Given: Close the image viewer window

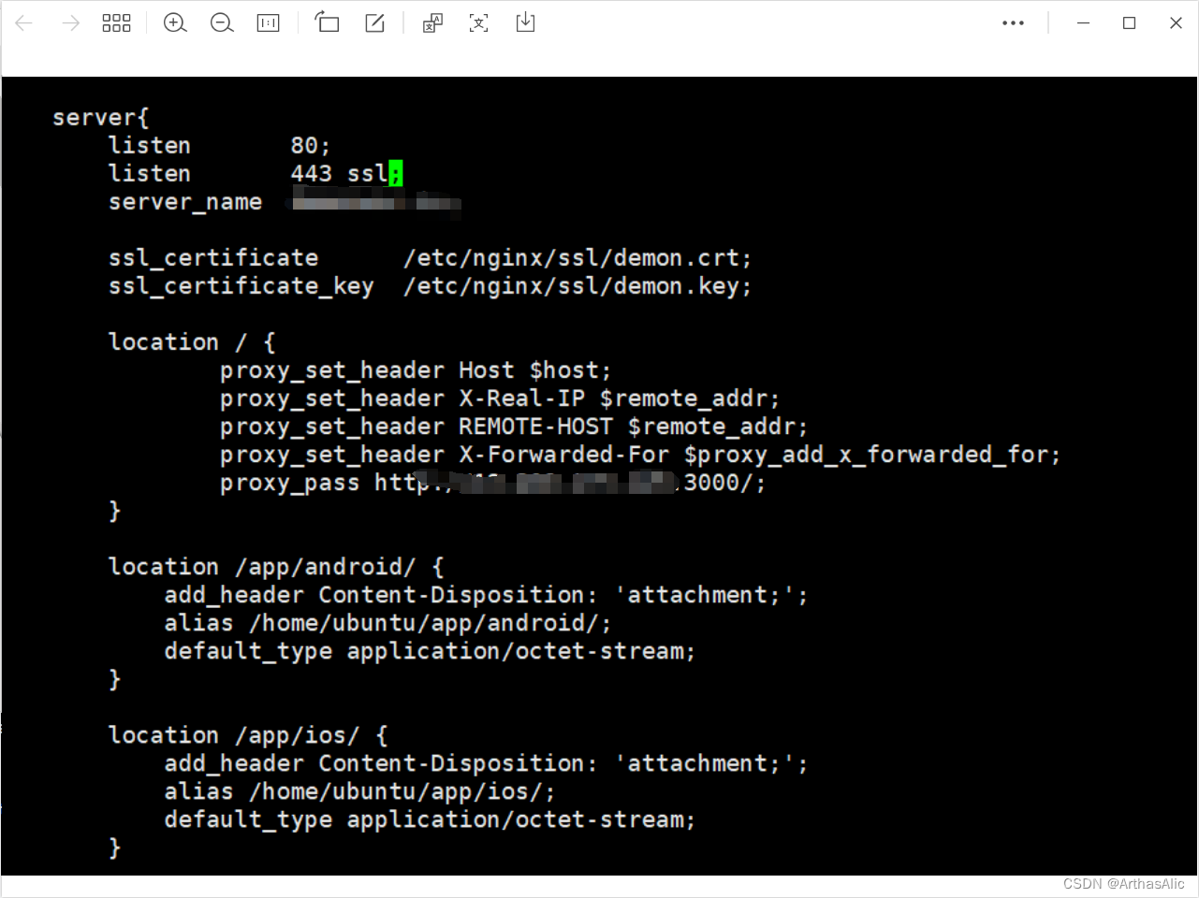Looking at the screenshot, I should (1177, 23).
